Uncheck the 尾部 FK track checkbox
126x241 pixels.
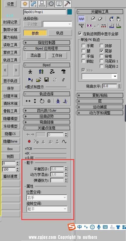coord(101,51)
